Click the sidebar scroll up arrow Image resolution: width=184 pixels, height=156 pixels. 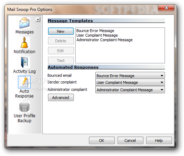pos(38,20)
